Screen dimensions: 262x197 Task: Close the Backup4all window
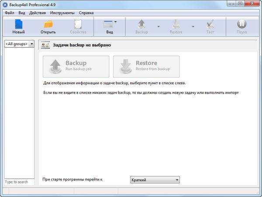(252, 4)
